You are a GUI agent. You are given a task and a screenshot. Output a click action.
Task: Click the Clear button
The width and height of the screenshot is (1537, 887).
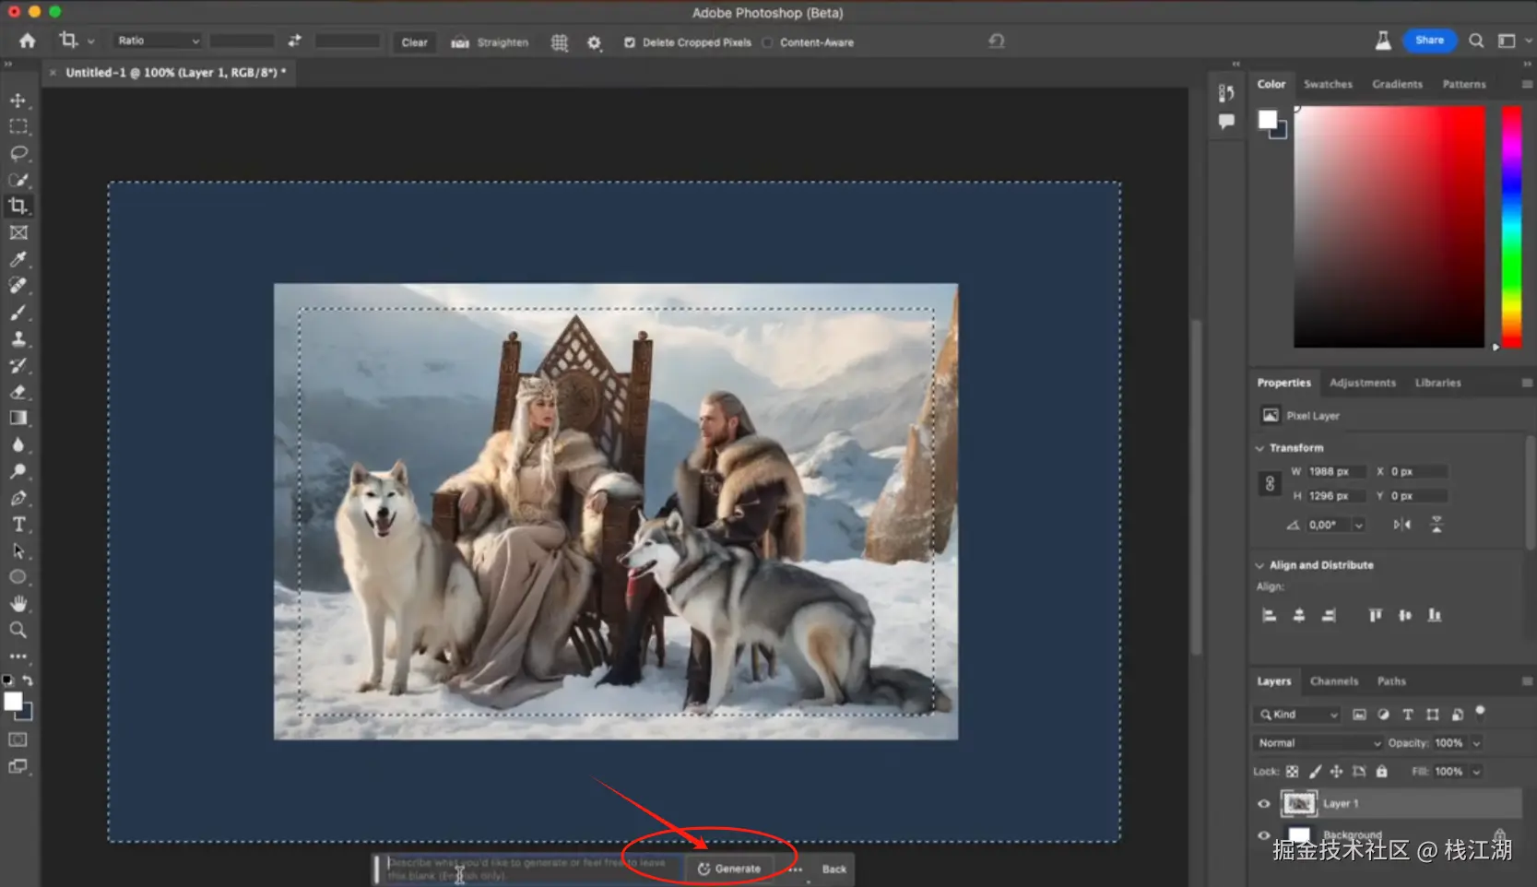tap(414, 42)
